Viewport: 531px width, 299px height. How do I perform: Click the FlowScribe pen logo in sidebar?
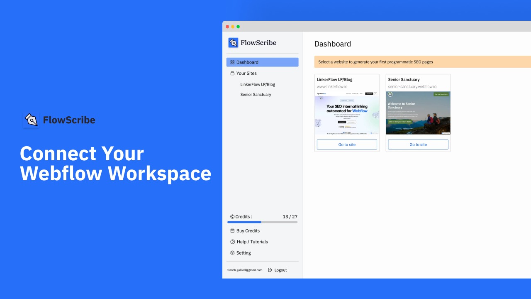pos(233,42)
